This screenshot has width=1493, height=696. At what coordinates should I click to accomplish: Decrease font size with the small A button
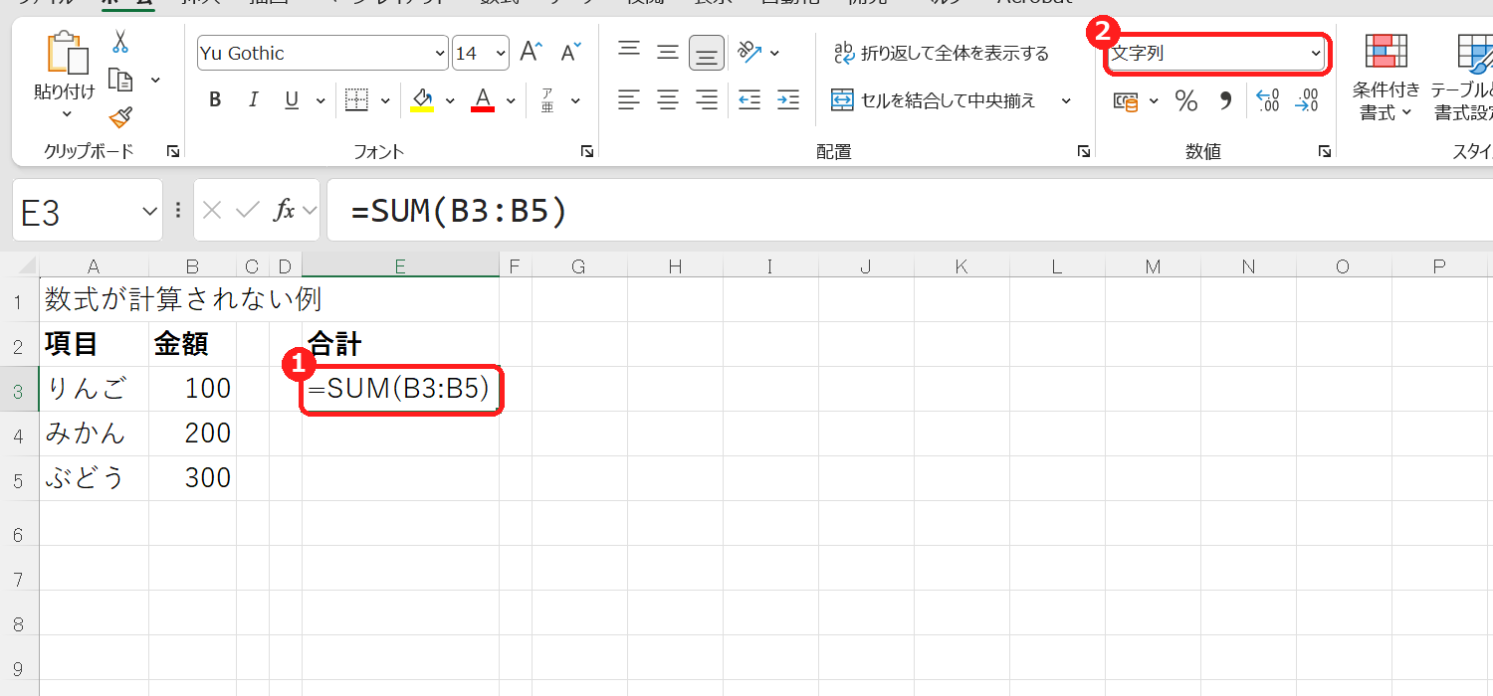pos(570,53)
